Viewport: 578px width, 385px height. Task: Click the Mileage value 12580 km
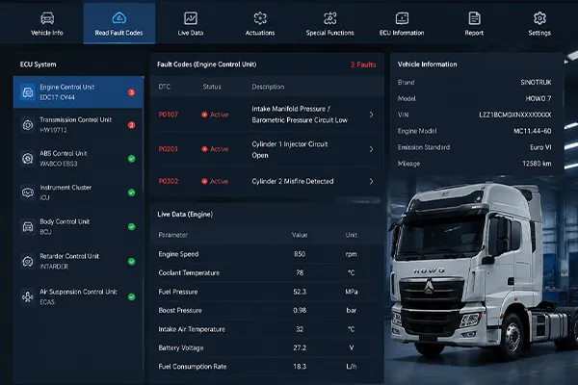537,164
